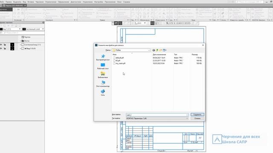The image size is (273, 153).
Task: Expand the Геометрия ribbon group arrow
Action: pos(75,20)
